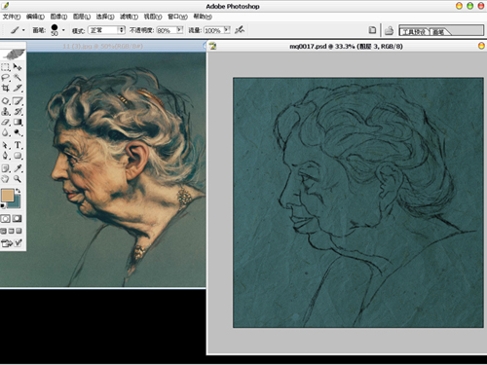Select the Shape tool
487x365 pixels.
tap(18, 156)
